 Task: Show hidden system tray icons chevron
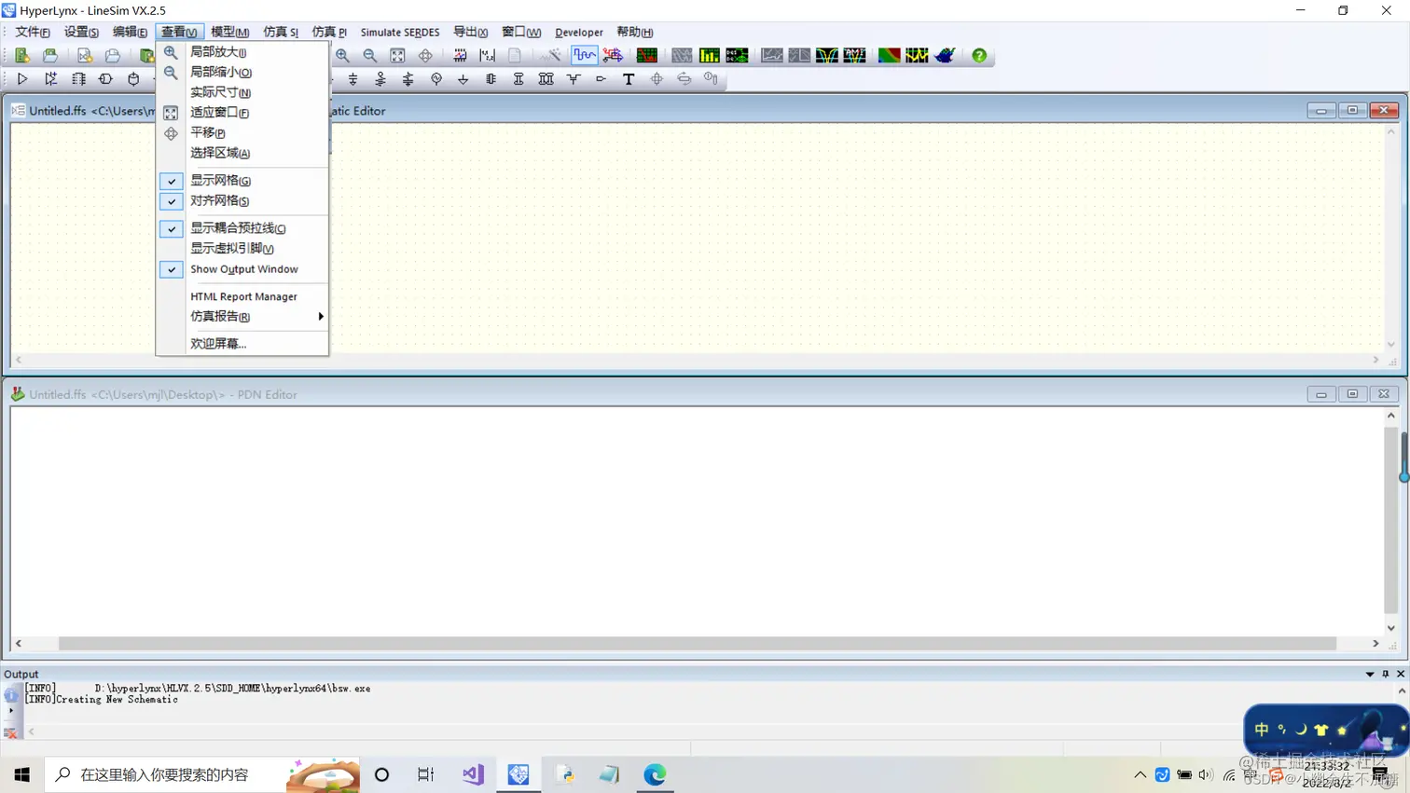[1140, 774]
